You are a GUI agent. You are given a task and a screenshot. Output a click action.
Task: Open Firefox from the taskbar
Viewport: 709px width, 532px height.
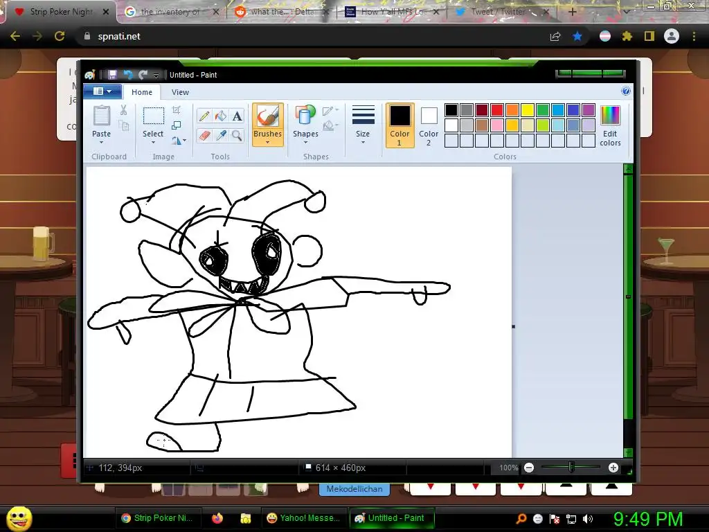pyautogui.click(x=217, y=518)
